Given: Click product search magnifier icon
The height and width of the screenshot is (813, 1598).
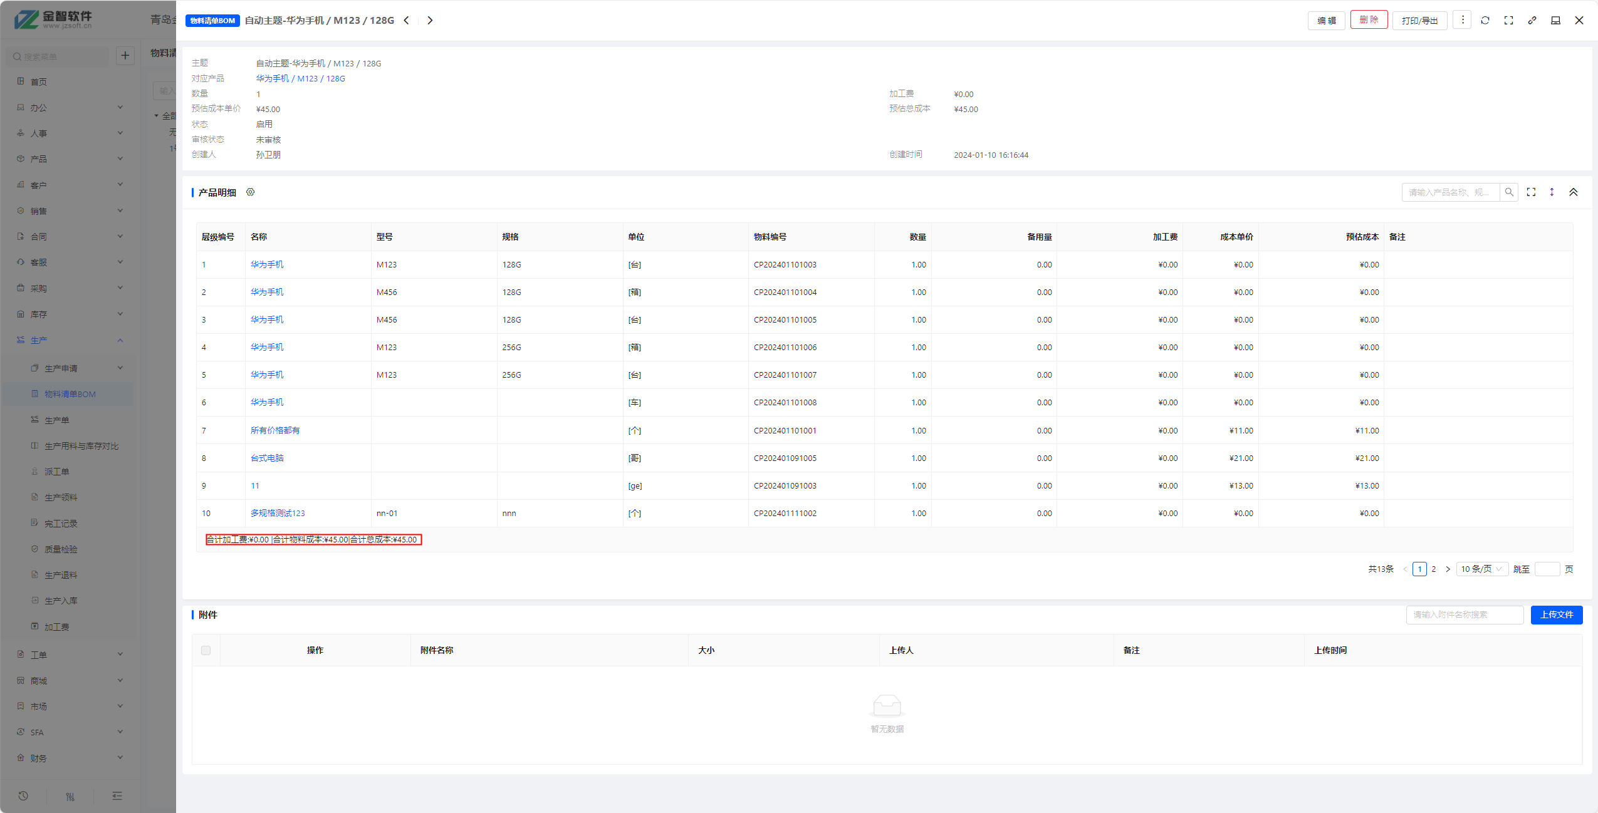Looking at the screenshot, I should coord(1509,192).
